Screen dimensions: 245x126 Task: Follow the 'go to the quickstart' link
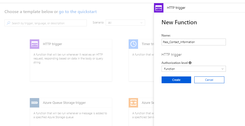point(78,12)
